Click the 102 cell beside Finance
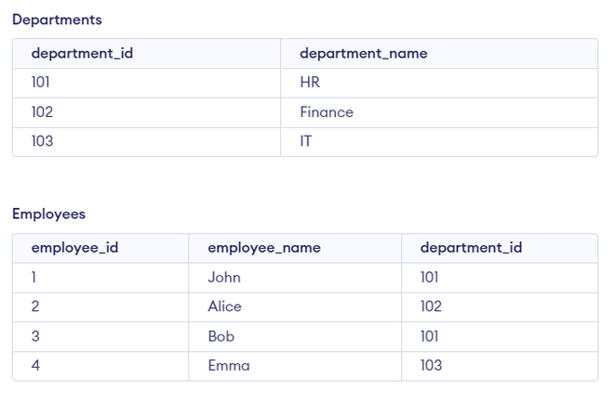 tap(42, 112)
